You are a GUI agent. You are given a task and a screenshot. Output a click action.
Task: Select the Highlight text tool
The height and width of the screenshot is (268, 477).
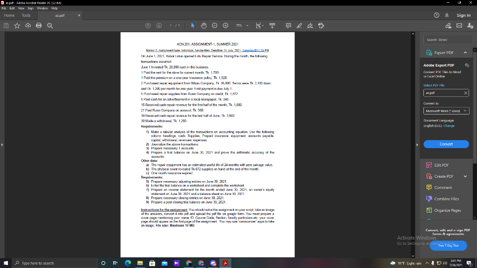(299, 26)
